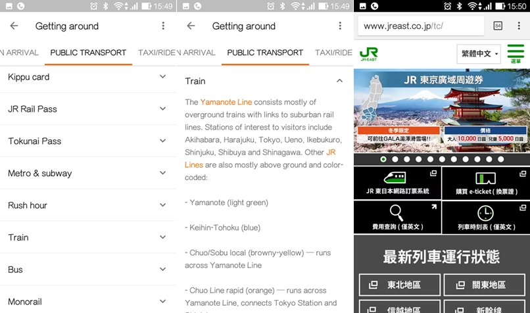Open the 關東地區 train status button
This screenshot has width=530, height=313.
[x=485, y=285]
